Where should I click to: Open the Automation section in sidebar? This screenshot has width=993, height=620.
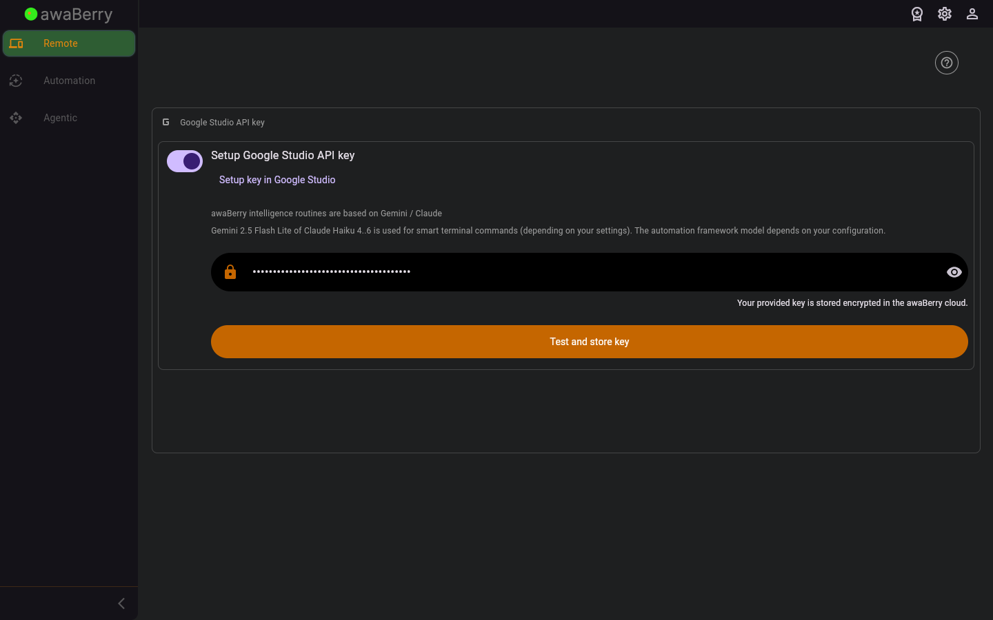click(x=69, y=81)
